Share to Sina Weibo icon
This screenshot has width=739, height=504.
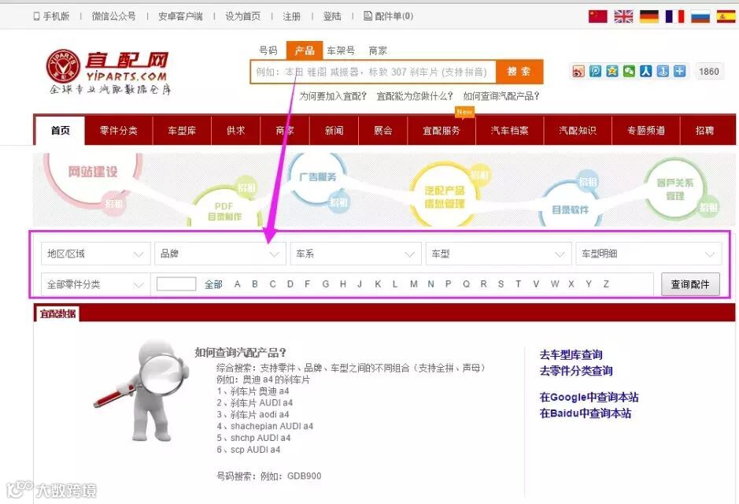pyautogui.click(x=578, y=71)
